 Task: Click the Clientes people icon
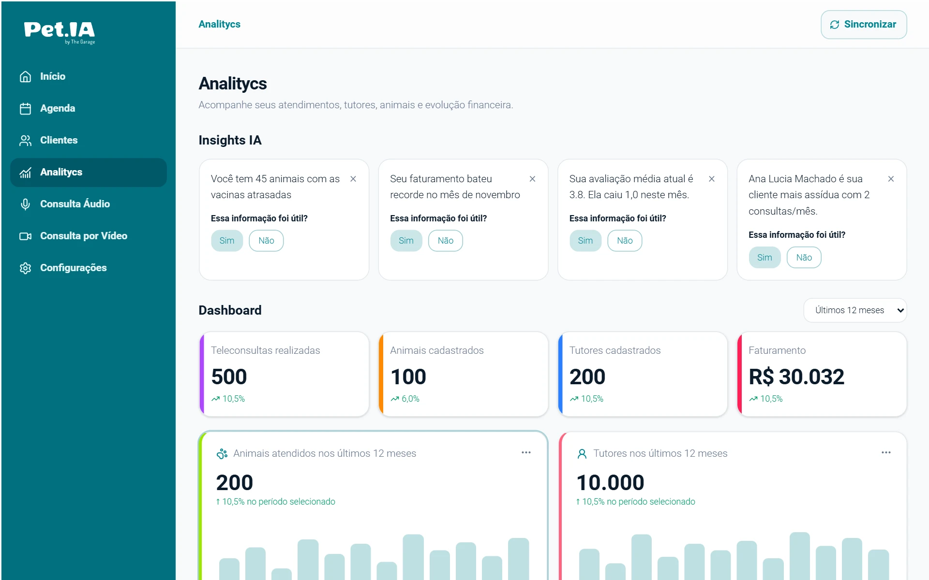click(x=25, y=140)
